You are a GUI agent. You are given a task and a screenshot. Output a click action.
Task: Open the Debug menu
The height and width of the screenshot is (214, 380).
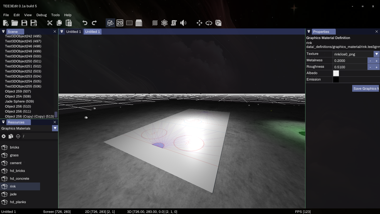tap(41, 15)
